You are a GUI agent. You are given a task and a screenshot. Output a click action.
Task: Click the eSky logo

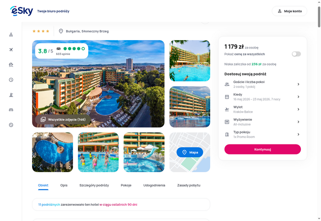point(22,11)
